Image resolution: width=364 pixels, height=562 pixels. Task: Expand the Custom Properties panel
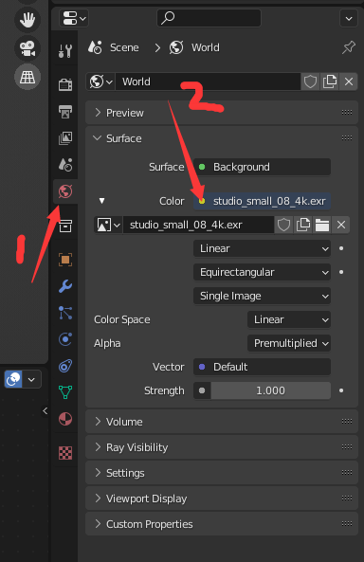[x=222, y=524]
